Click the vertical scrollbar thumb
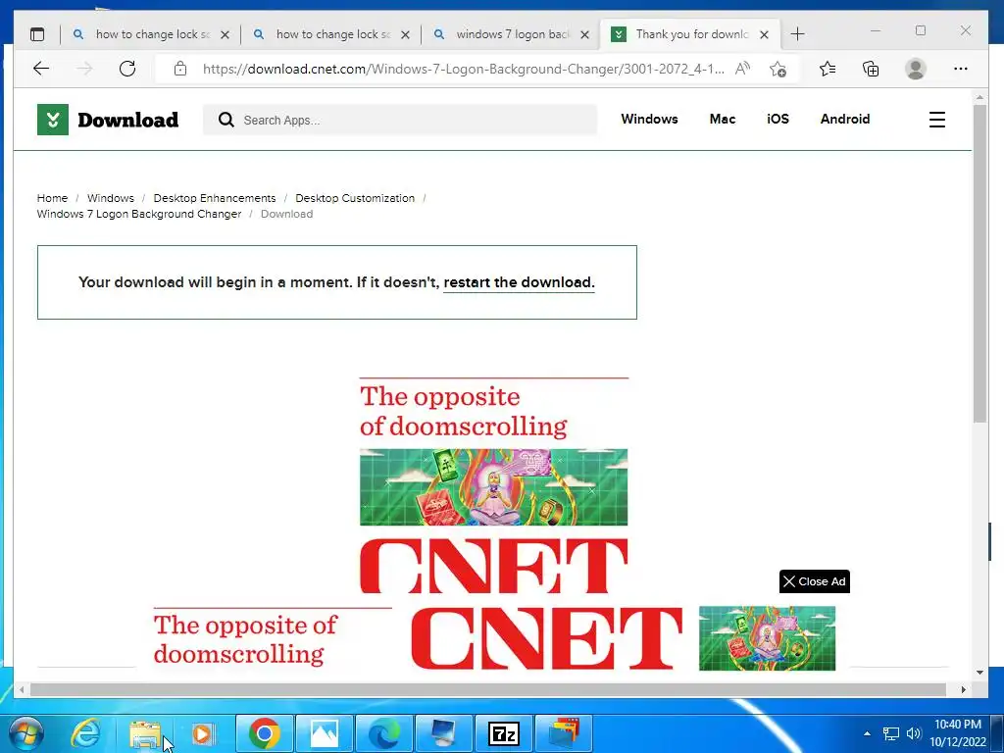This screenshot has width=1004, height=753. [979, 263]
